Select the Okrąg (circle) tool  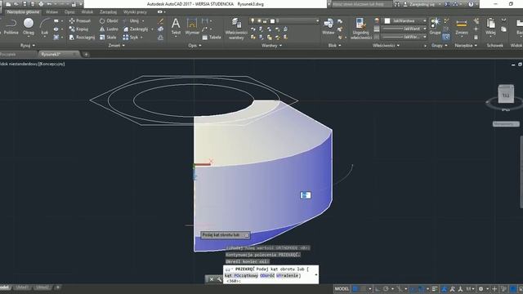[x=29, y=27]
